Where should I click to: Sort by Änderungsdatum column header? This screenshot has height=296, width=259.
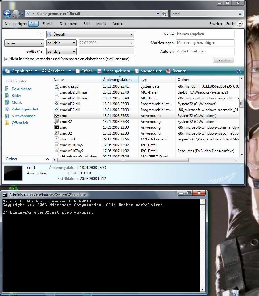pos(120,79)
